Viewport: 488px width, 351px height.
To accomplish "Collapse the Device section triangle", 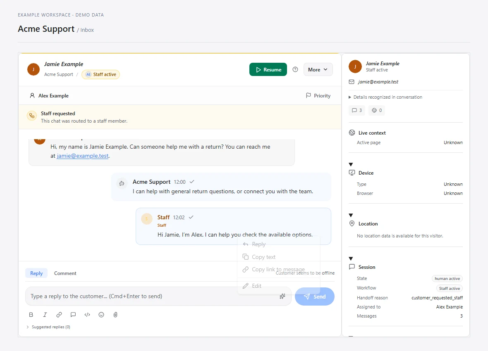I will 351,164.
